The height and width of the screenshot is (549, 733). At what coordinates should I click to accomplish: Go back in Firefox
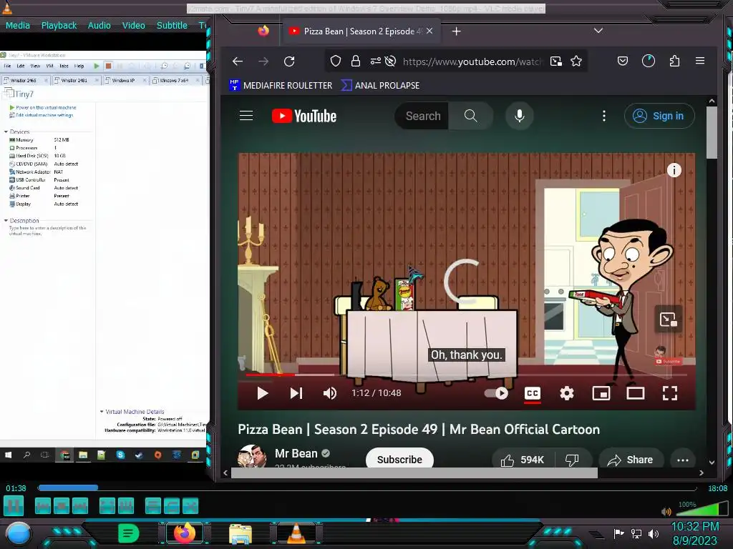[238, 61]
